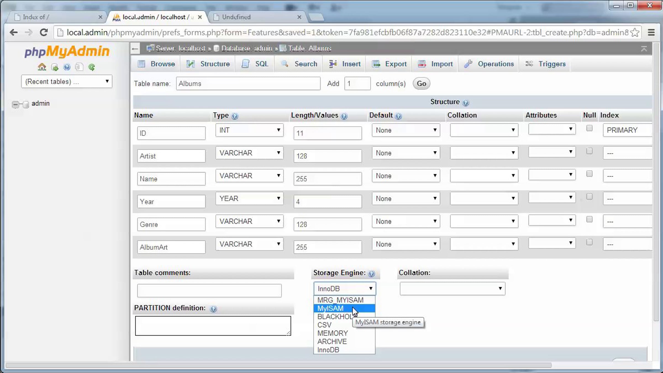663x373 pixels.
Task: Open Type help question-mark icon
Action: 235,116
